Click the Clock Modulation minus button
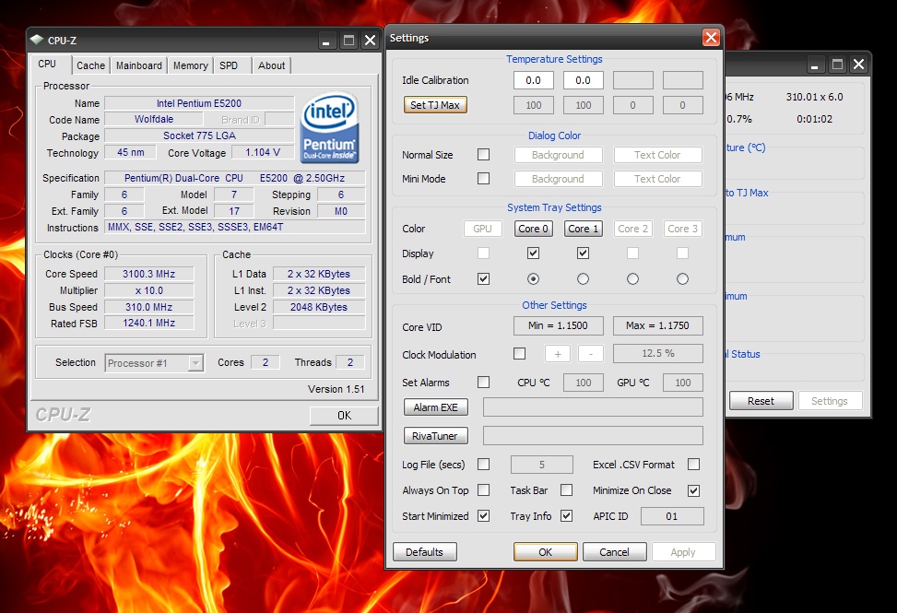 [591, 354]
